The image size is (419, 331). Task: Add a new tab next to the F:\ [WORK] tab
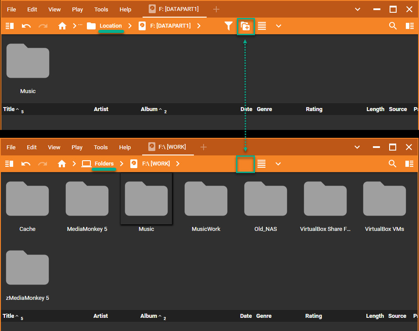point(204,147)
